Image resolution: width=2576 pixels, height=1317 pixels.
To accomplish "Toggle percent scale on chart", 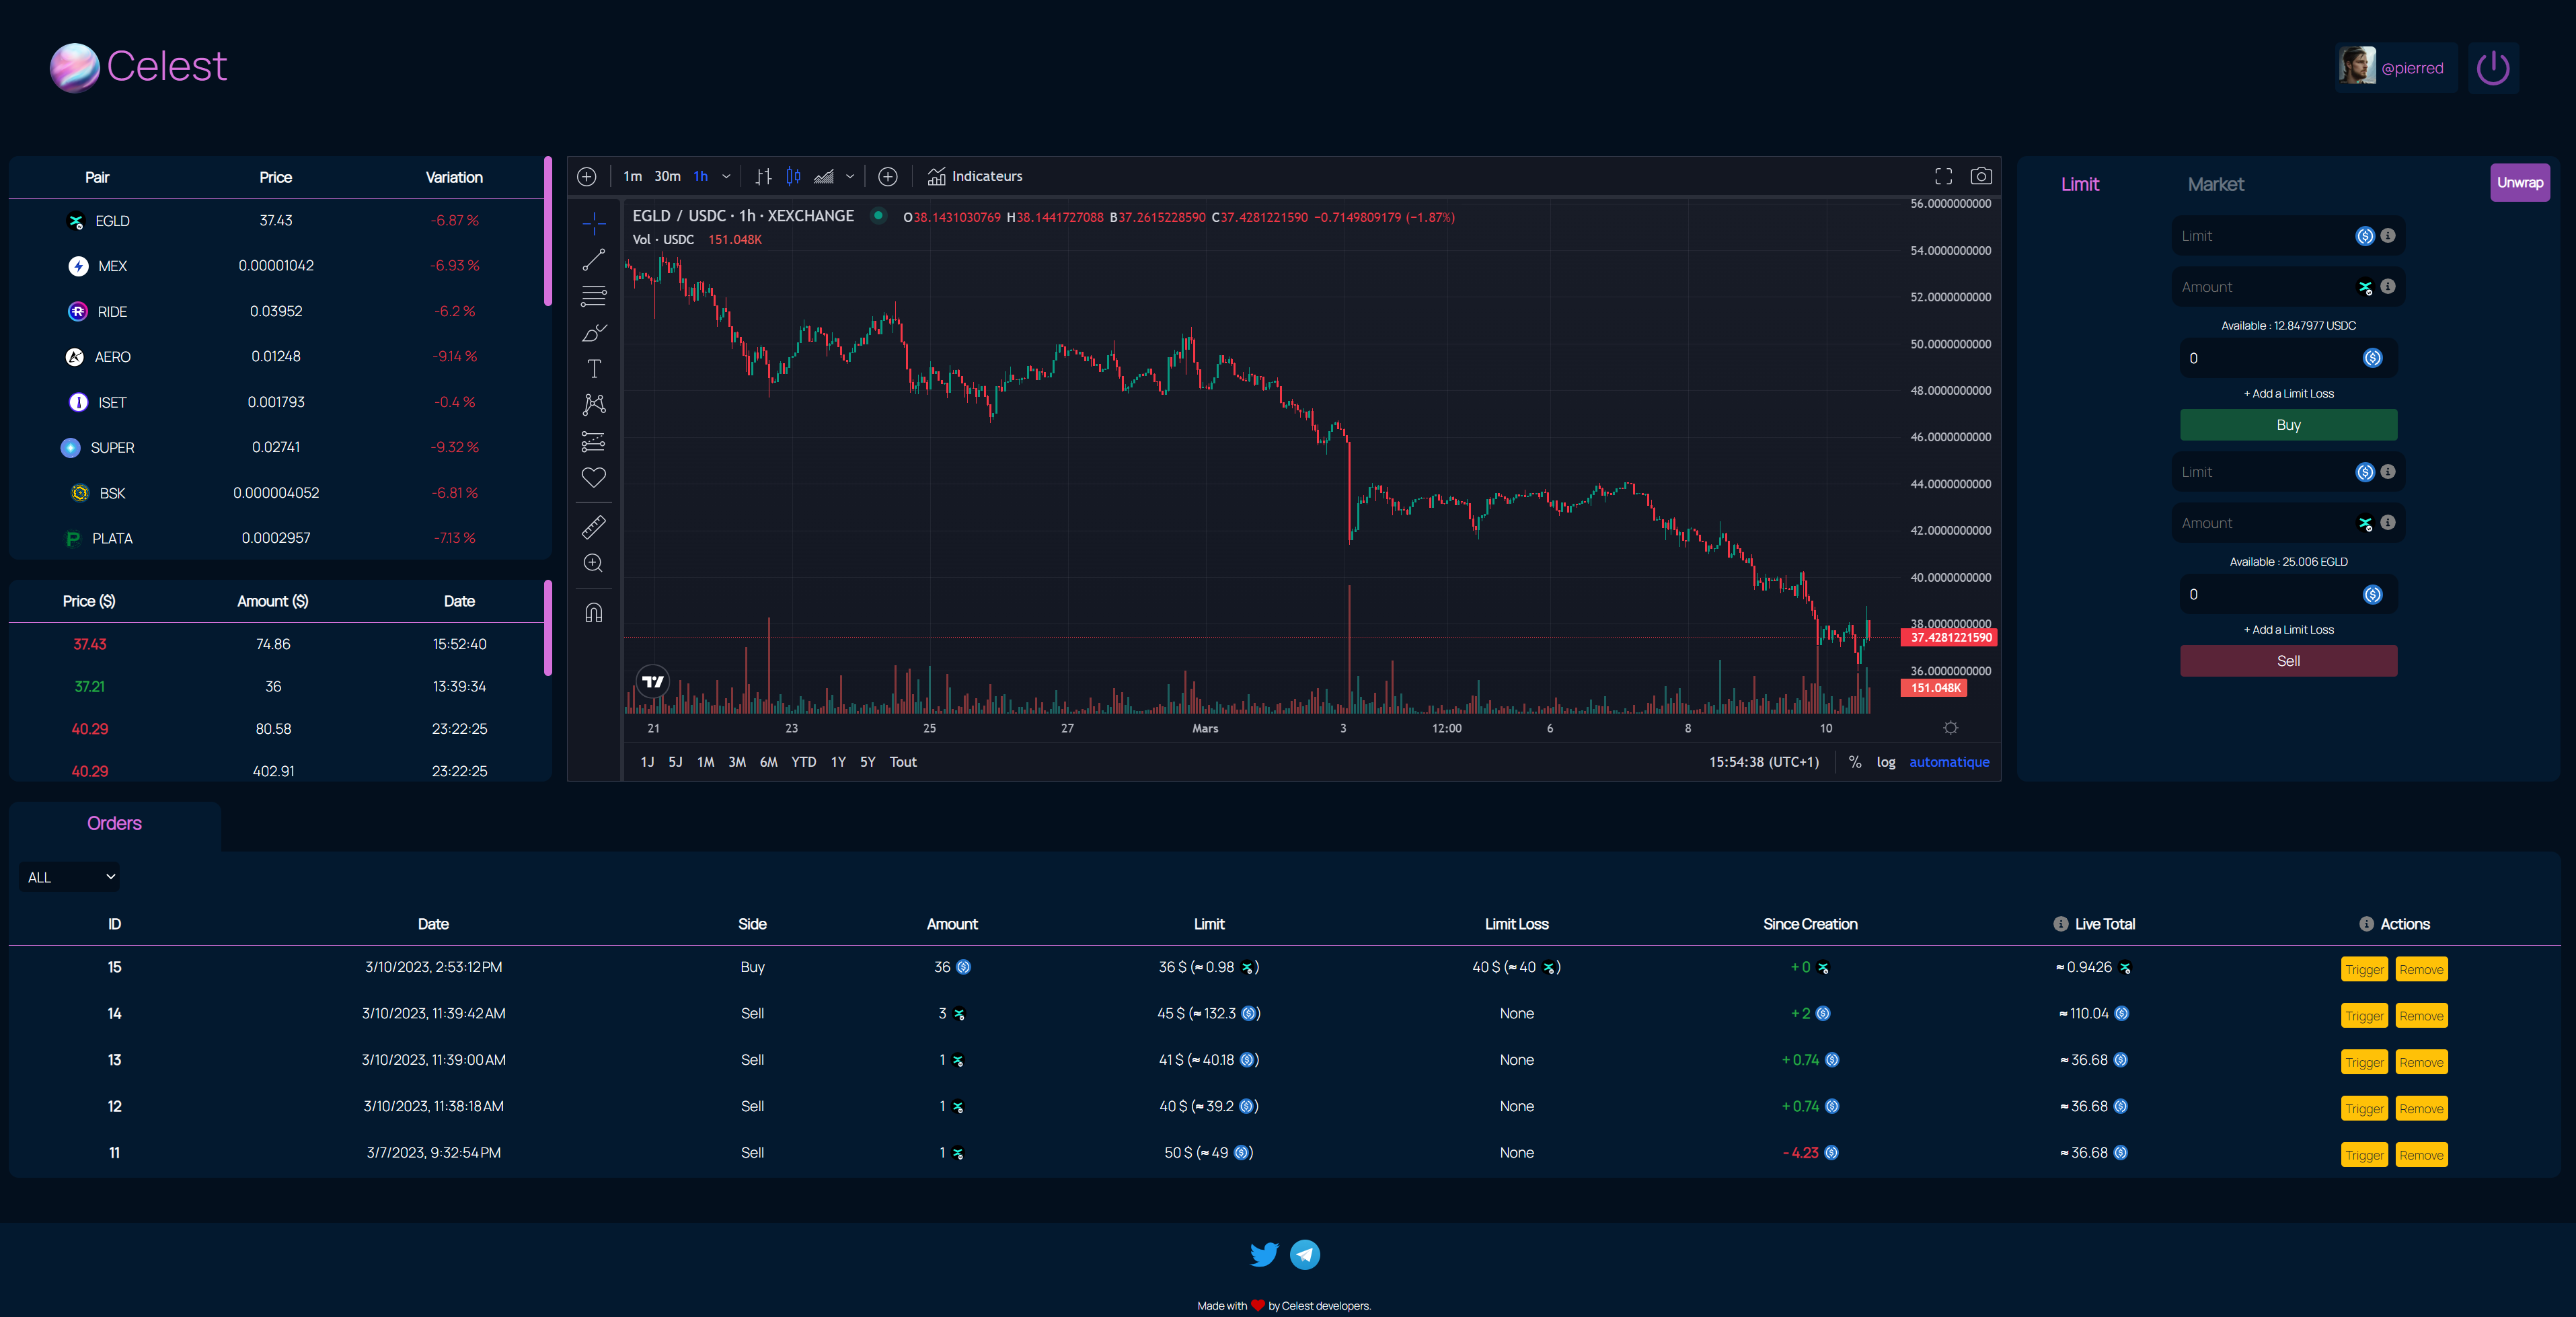I will [1855, 762].
